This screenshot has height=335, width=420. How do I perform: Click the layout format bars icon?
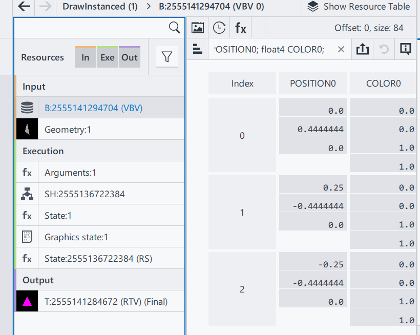pos(197,49)
